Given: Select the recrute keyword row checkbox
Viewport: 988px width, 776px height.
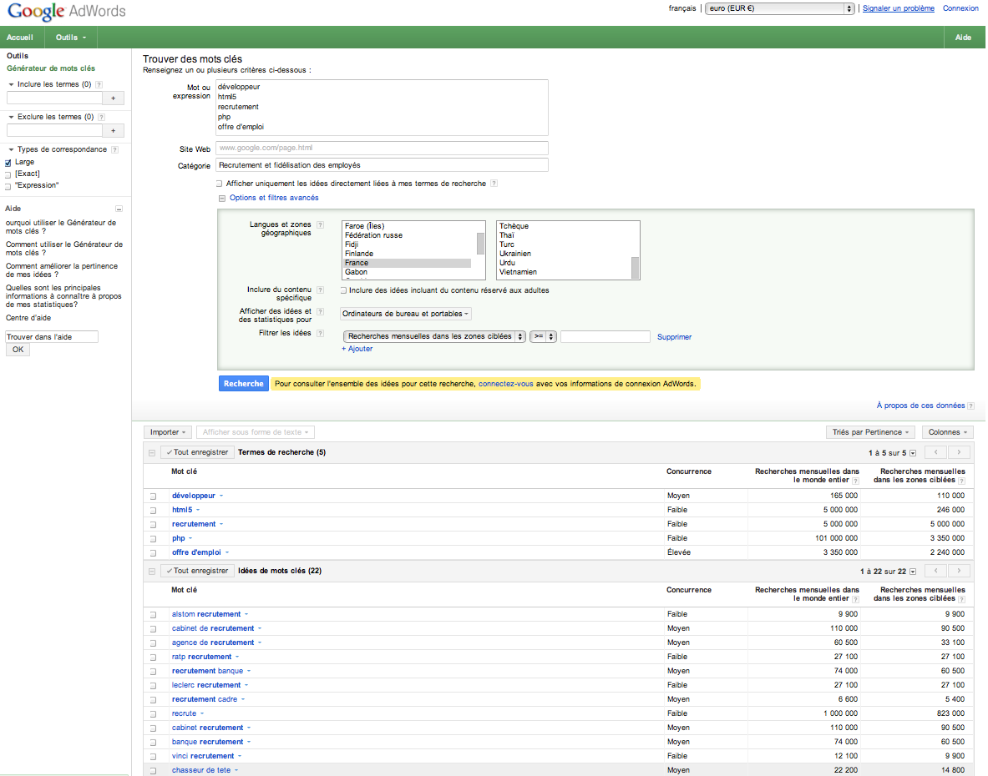Looking at the screenshot, I should tap(153, 714).
